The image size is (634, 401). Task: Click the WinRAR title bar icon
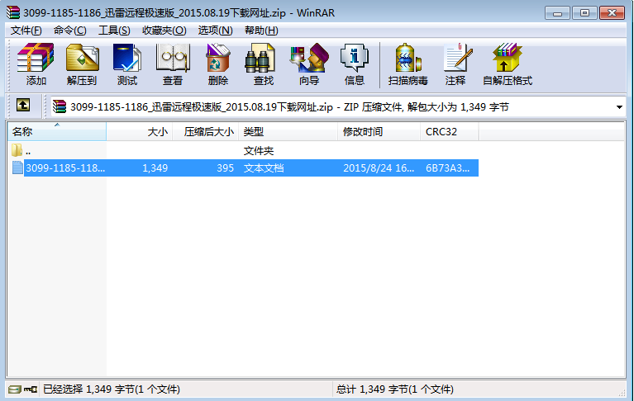pos(13,12)
